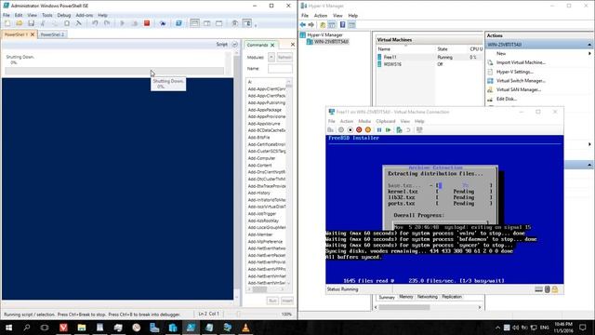Open Clipboard menu in VM Connection window
The height and width of the screenshot is (335, 595).
[386, 121]
